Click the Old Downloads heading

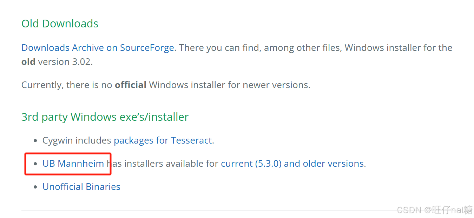click(60, 24)
